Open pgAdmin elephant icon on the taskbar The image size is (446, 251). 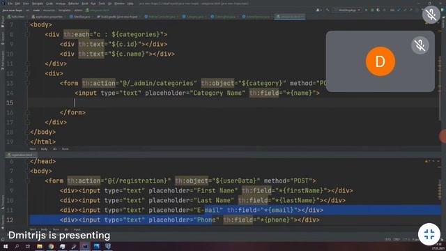pos(108,246)
